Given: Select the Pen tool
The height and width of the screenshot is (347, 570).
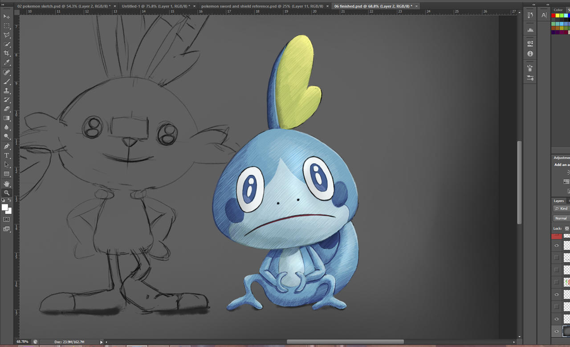Looking at the screenshot, I should 7,146.
